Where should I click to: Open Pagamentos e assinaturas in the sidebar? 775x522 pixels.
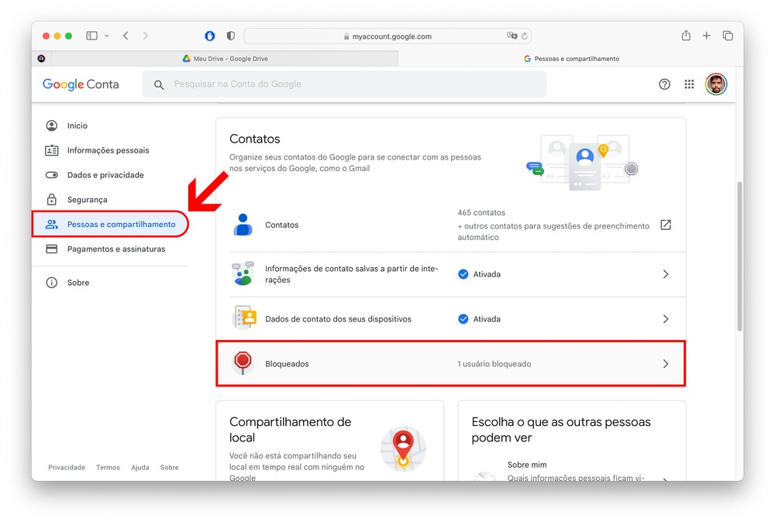click(110, 249)
